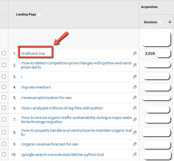Sort by Sessions using the down arrow
174x161 pixels.
170,22
